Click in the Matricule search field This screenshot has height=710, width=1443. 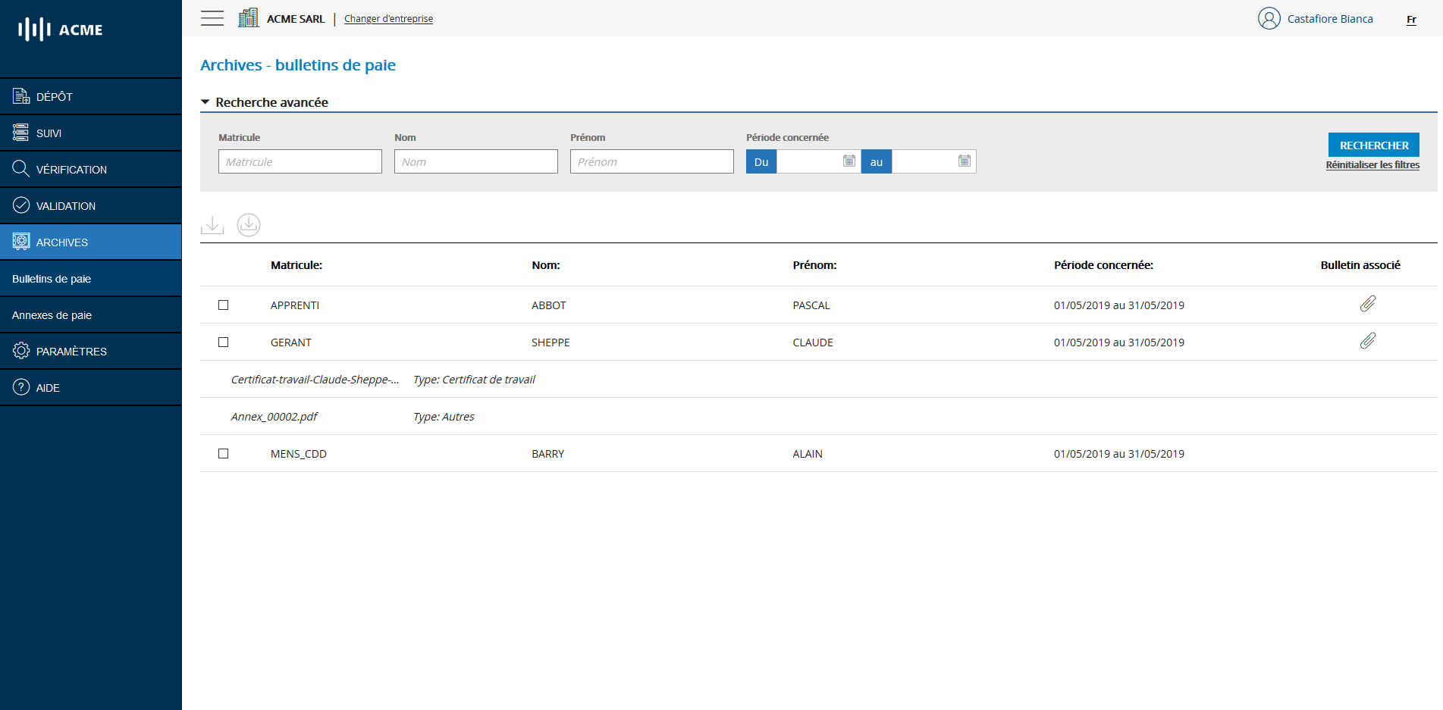point(300,161)
